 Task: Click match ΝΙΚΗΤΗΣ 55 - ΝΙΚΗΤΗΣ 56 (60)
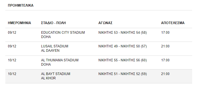tap(123, 60)
